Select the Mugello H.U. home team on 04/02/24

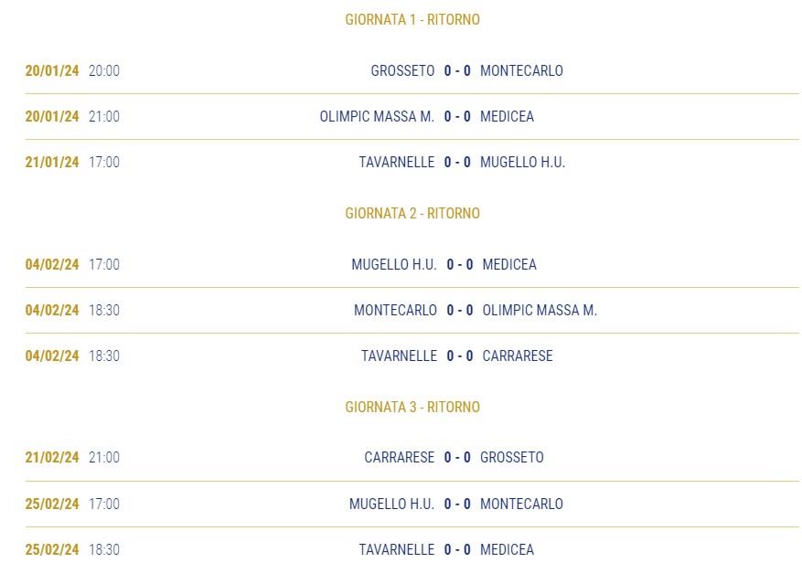[x=394, y=264]
